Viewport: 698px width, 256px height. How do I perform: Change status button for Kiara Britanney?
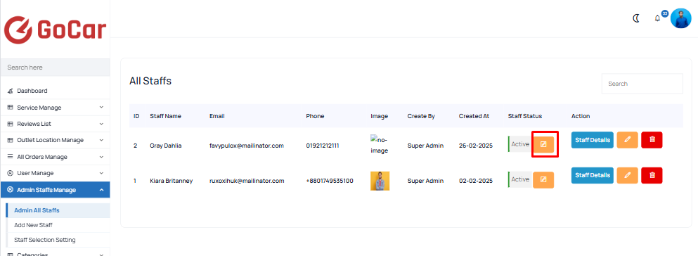click(x=543, y=179)
